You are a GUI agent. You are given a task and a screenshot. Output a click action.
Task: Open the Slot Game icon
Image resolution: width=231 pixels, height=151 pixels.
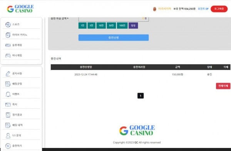coord(8,45)
